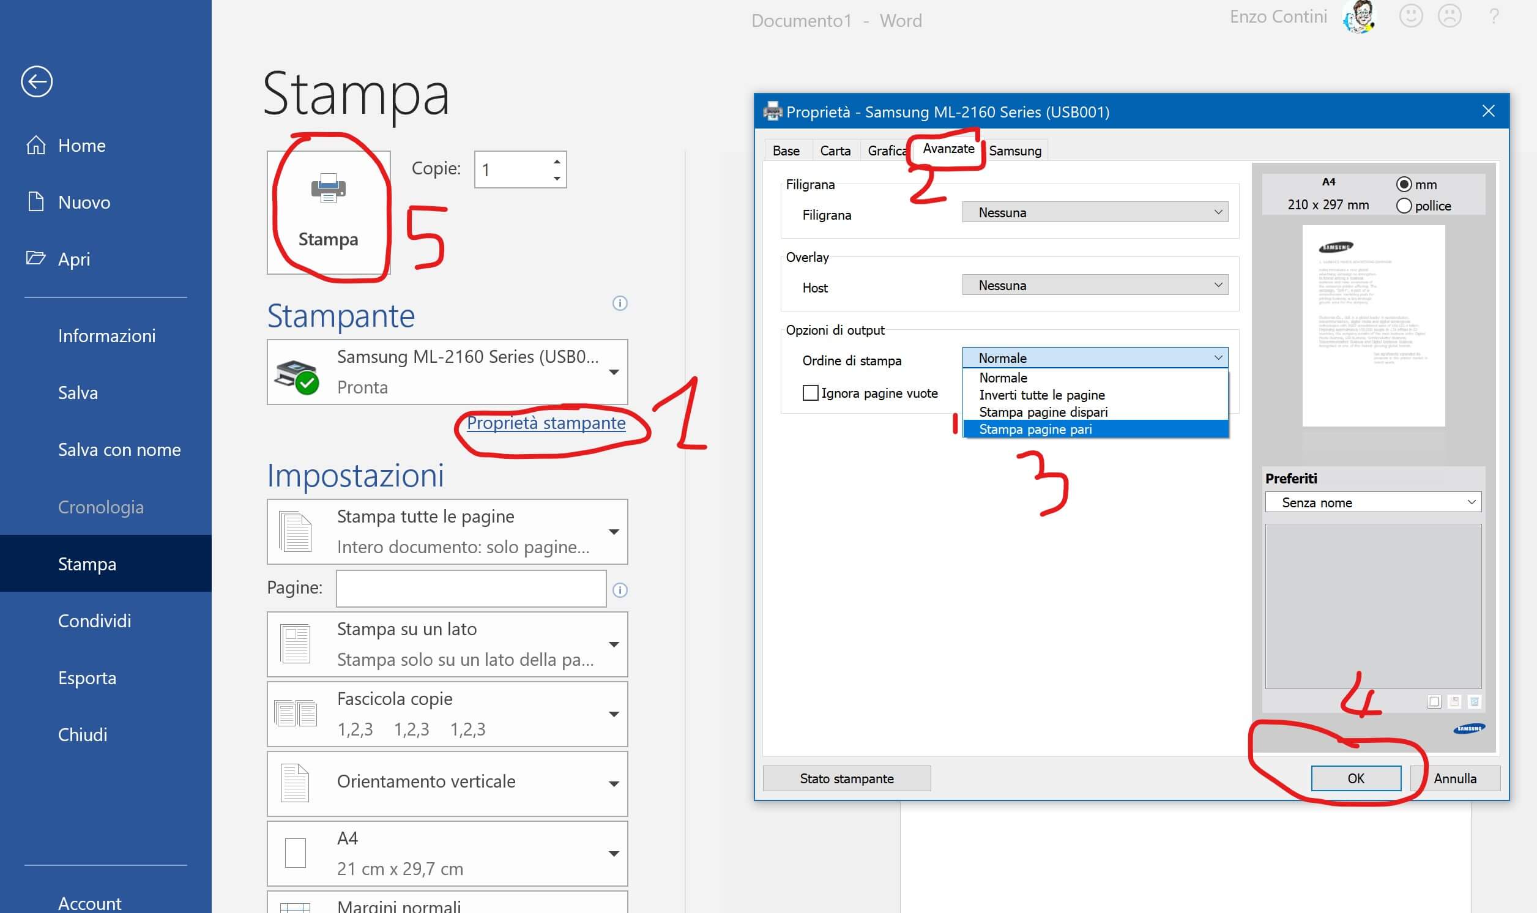Open the Samsung ML-2160 printer selector dropdown
Image resolution: width=1537 pixels, height=913 pixels.
point(447,372)
